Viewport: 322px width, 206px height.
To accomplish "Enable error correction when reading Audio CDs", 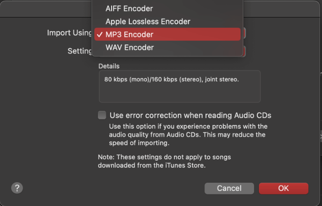I will coord(102,115).
